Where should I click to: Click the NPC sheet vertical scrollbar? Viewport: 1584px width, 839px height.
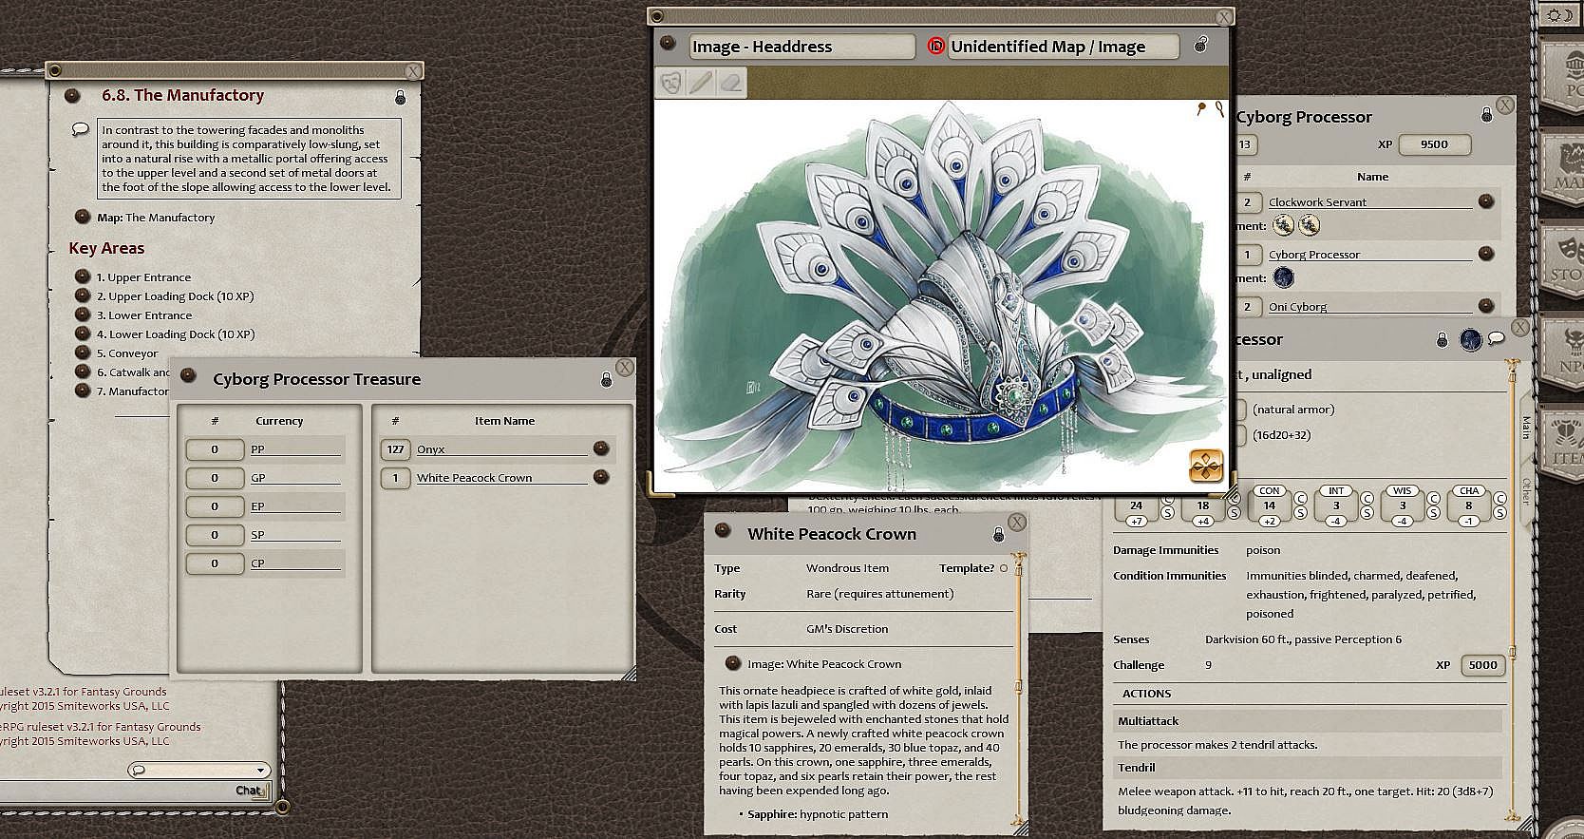tap(1513, 589)
